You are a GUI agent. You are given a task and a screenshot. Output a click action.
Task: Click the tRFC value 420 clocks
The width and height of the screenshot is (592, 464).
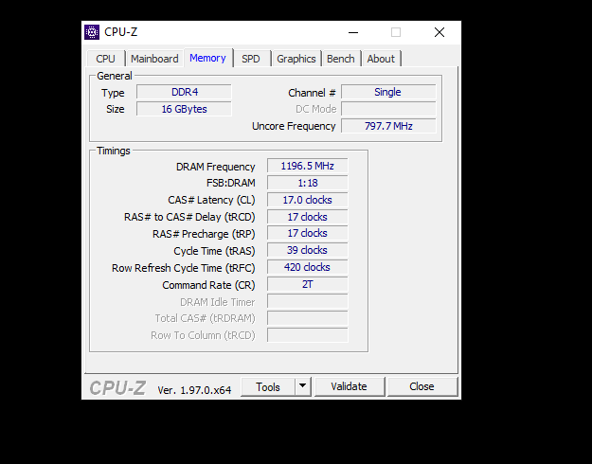tap(307, 267)
